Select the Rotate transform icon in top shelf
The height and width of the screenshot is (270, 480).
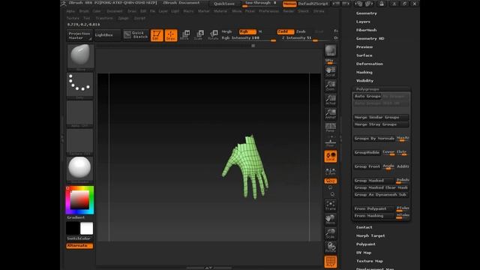click(x=213, y=35)
